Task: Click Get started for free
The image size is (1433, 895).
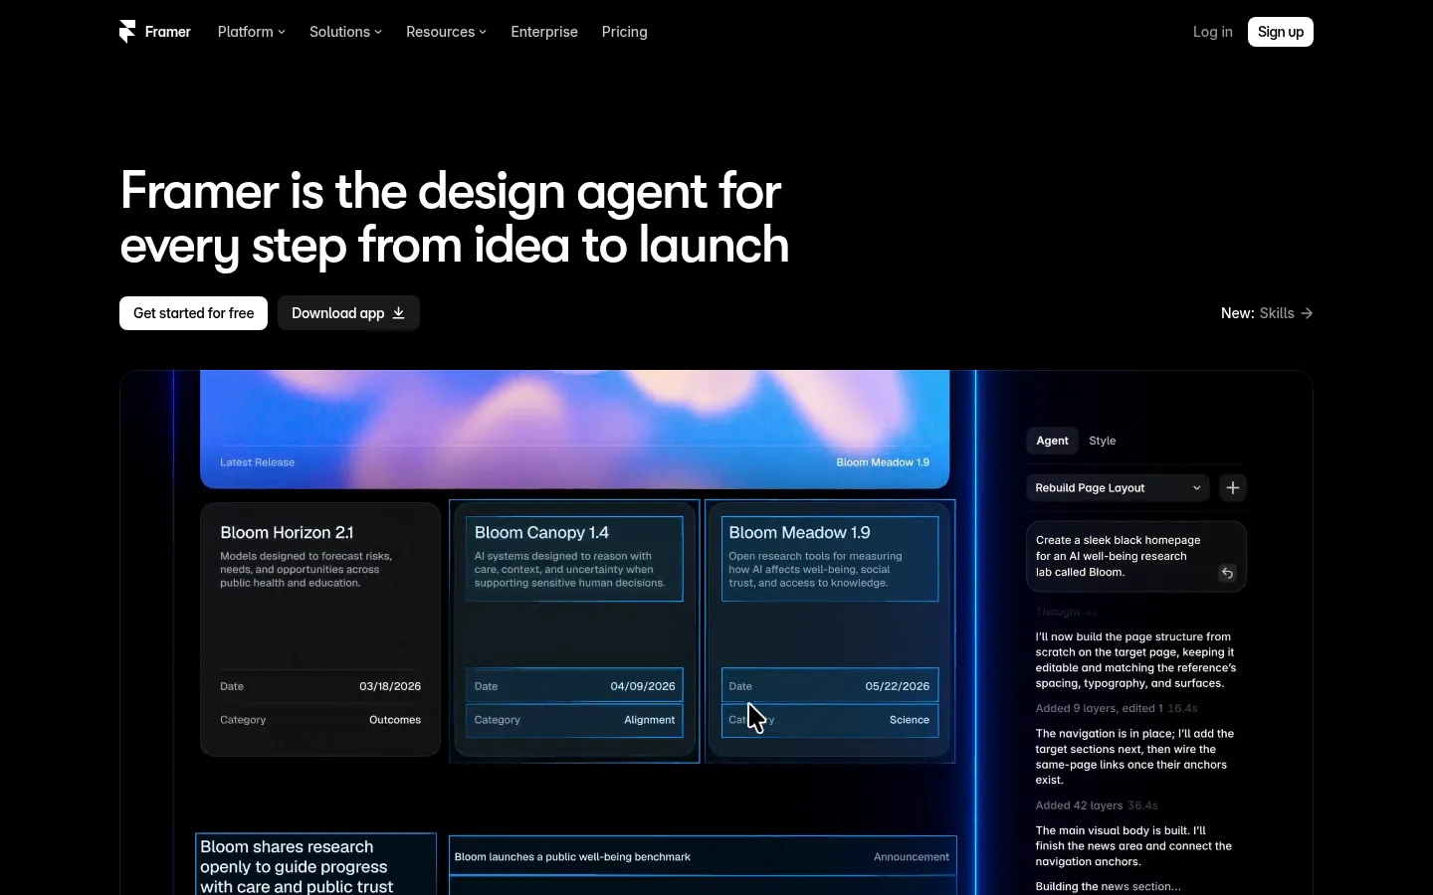Action: click(193, 313)
